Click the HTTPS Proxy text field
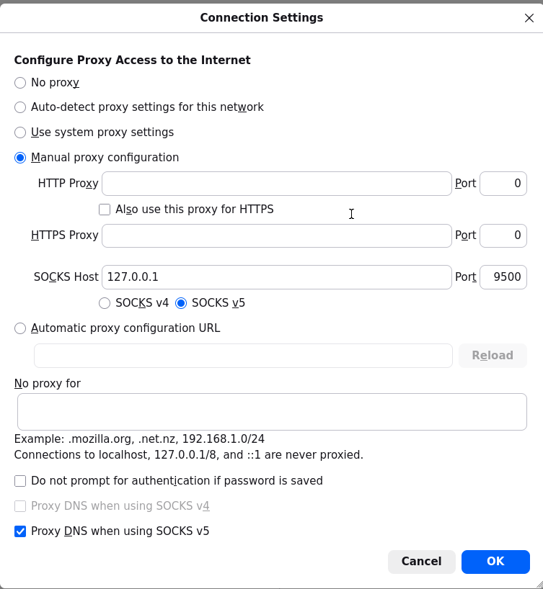This screenshot has height=589, width=543. [x=276, y=235]
